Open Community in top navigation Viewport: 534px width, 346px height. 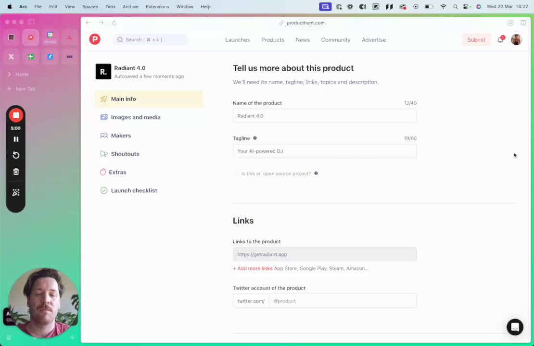pyautogui.click(x=335, y=40)
